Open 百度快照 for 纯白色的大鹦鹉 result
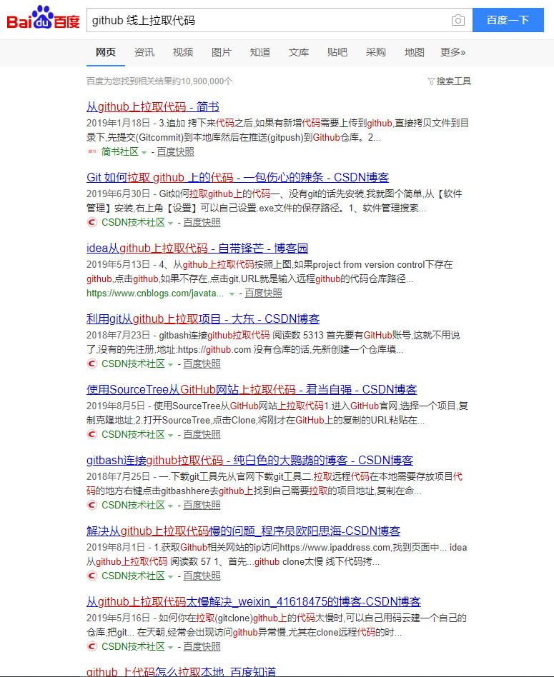Screen dimensions: 554x677 click(202, 505)
